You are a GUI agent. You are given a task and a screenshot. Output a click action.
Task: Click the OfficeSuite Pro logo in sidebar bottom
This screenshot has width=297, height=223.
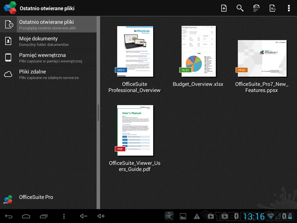(8, 200)
